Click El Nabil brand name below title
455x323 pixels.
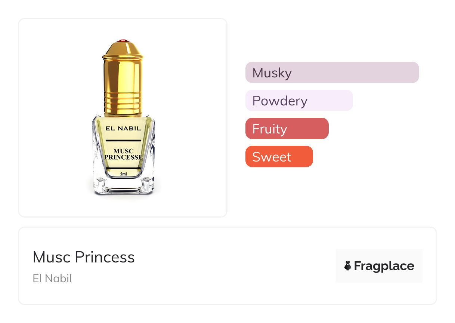(x=52, y=279)
